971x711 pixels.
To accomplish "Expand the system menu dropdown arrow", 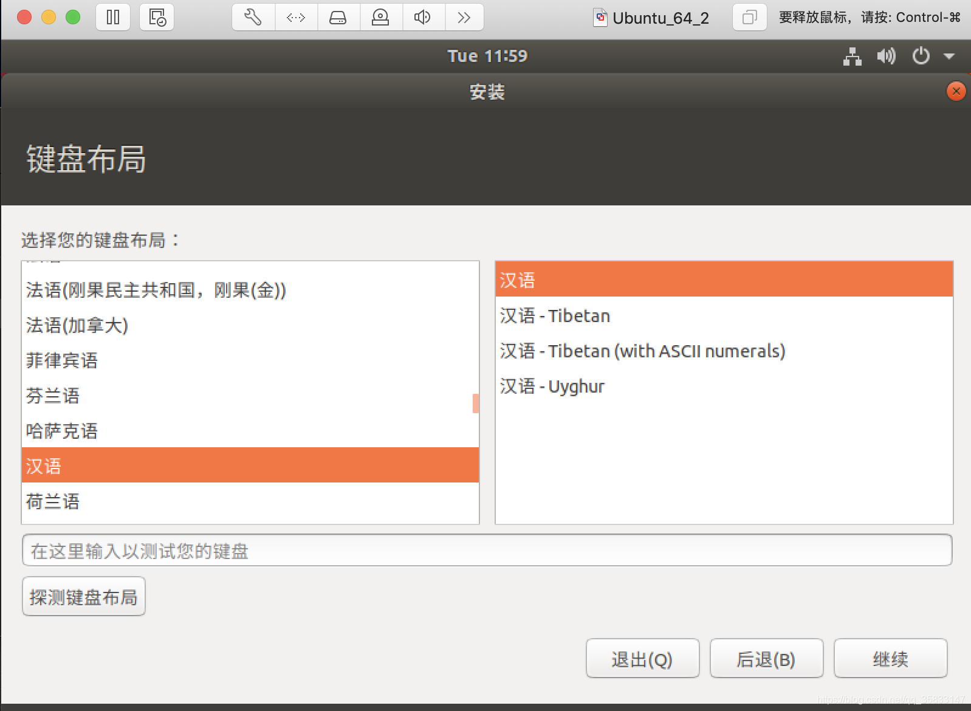I will tap(949, 57).
